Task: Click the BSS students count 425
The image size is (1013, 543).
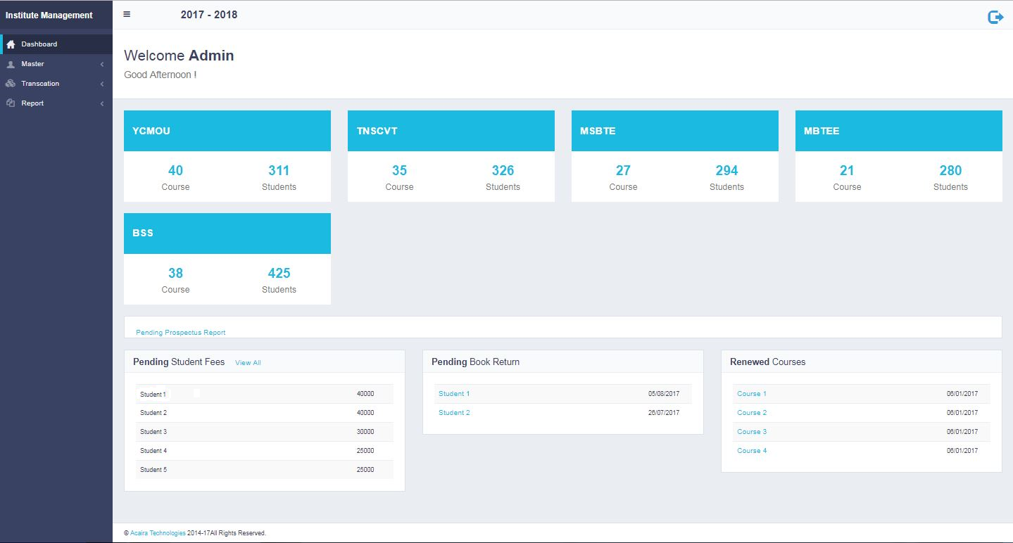Action: (x=279, y=273)
